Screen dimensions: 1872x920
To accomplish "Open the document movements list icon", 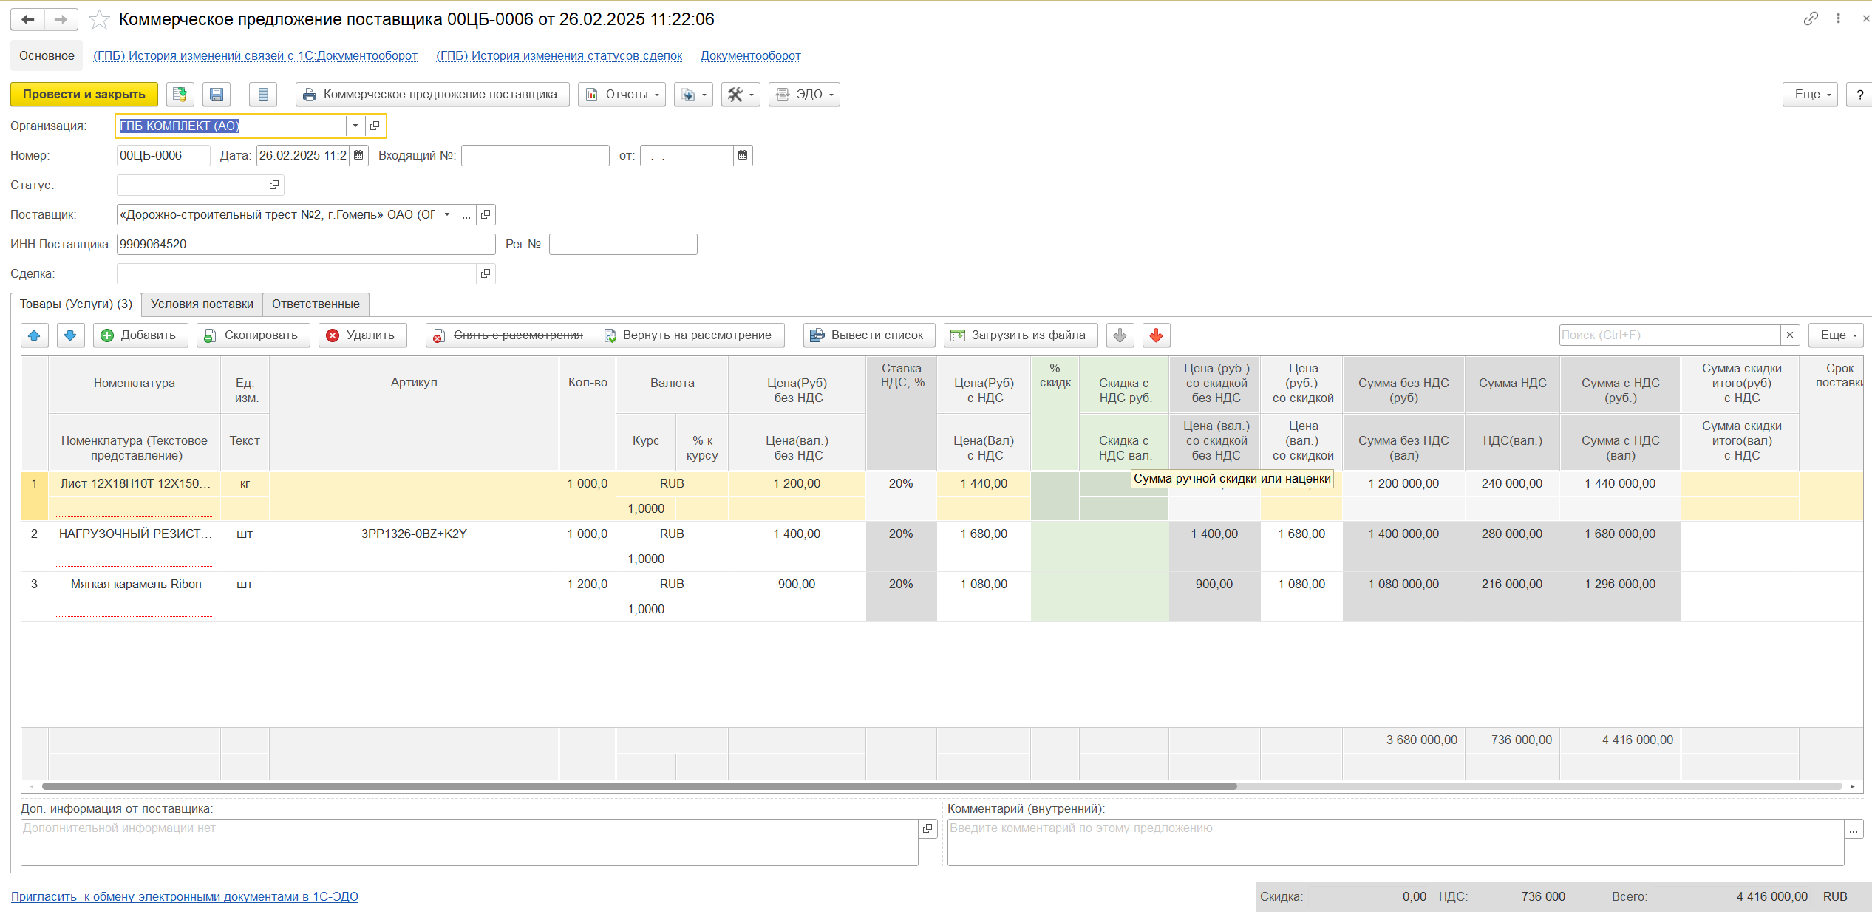I will coord(263,95).
